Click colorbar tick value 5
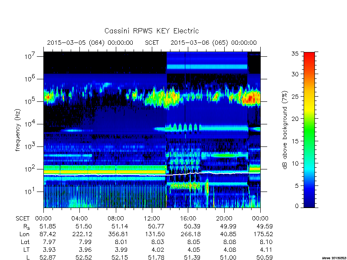This screenshot has width=347, height=260. click(297, 185)
